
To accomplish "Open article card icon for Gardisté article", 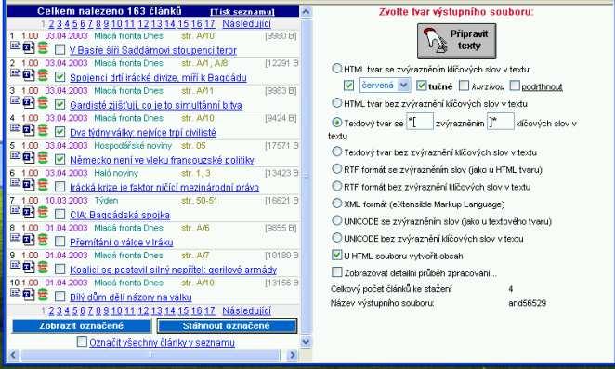I will [15, 101].
